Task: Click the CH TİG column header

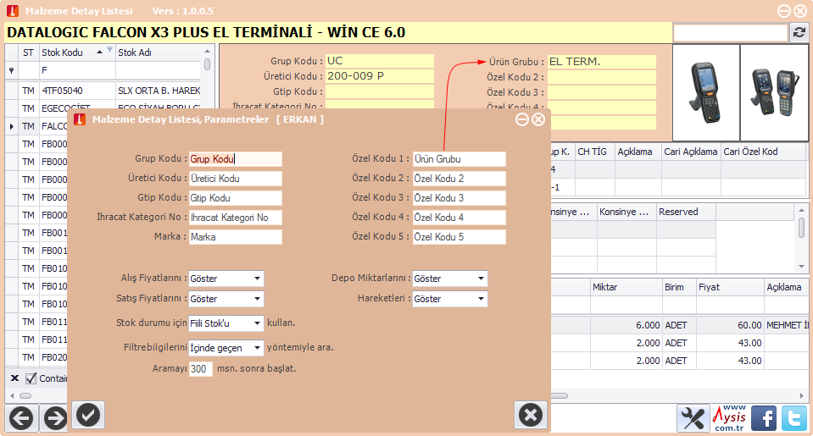Action: click(595, 152)
